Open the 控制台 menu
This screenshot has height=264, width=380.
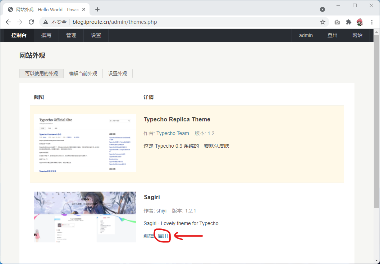tap(19, 35)
